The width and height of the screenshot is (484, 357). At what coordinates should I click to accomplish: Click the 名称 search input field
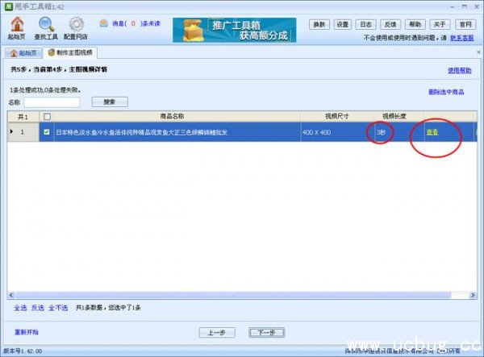tap(52, 102)
